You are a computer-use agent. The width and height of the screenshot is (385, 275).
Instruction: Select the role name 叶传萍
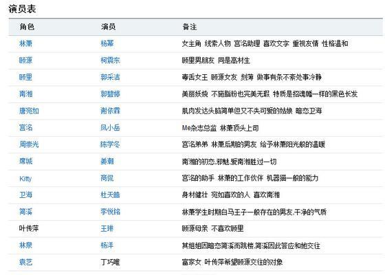(x=29, y=228)
